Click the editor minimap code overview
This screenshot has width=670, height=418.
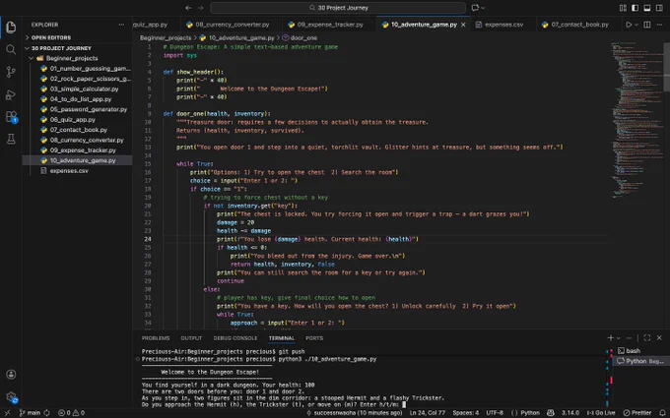point(636,119)
